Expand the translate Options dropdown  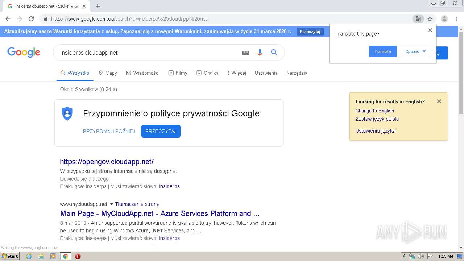click(415, 51)
